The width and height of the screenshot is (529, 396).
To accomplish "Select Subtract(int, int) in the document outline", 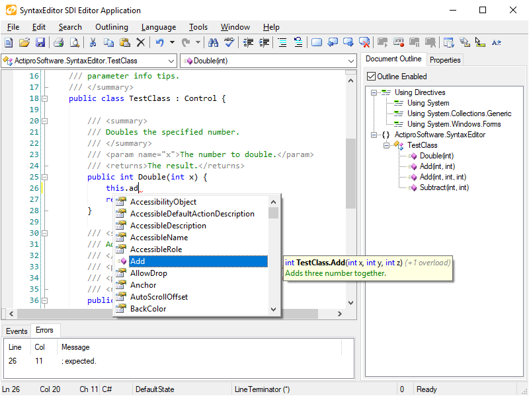I will tap(444, 187).
